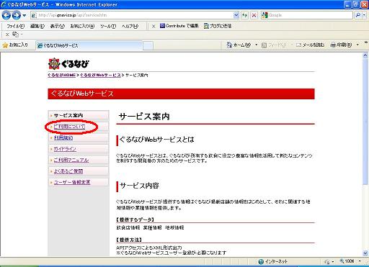Click the 印刷 printer icon

[333, 45]
